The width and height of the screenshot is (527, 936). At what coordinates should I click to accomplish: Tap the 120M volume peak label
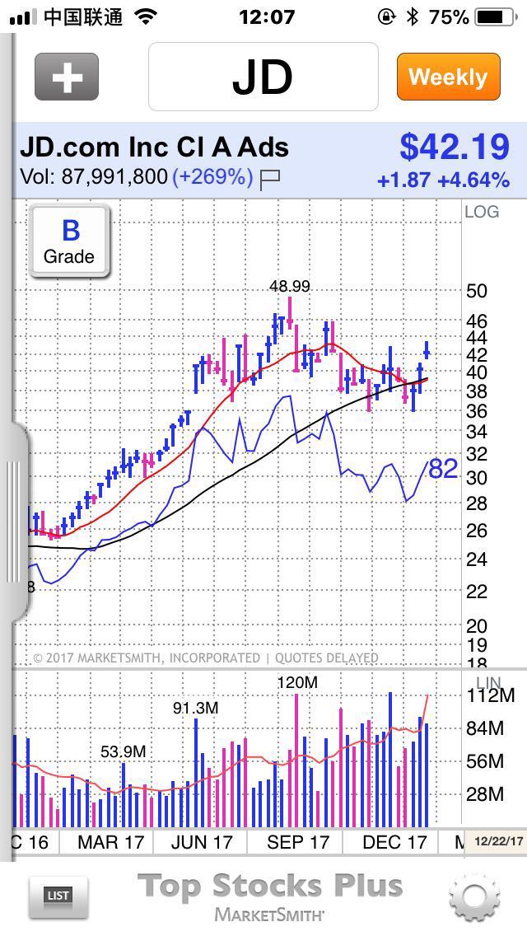297,682
